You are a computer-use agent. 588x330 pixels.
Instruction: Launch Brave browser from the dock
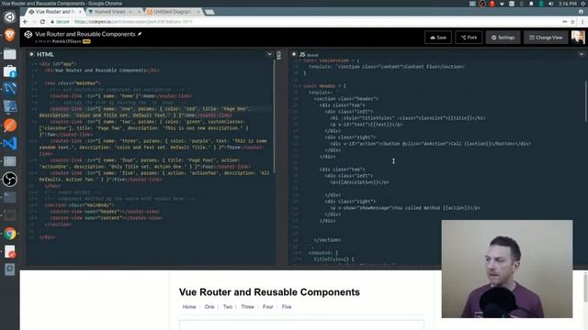coord(10,35)
